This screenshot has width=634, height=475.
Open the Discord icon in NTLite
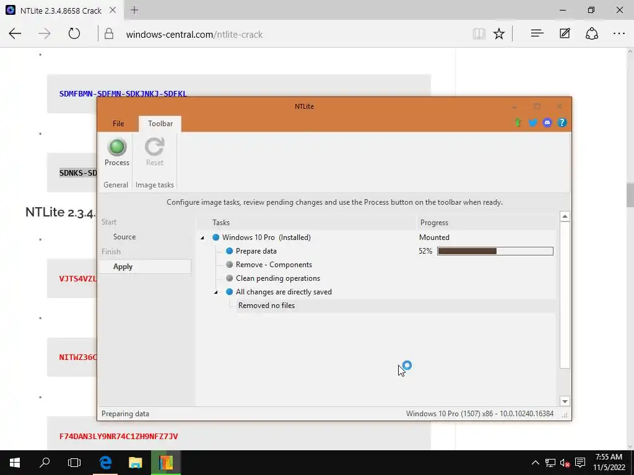pos(547,122)
